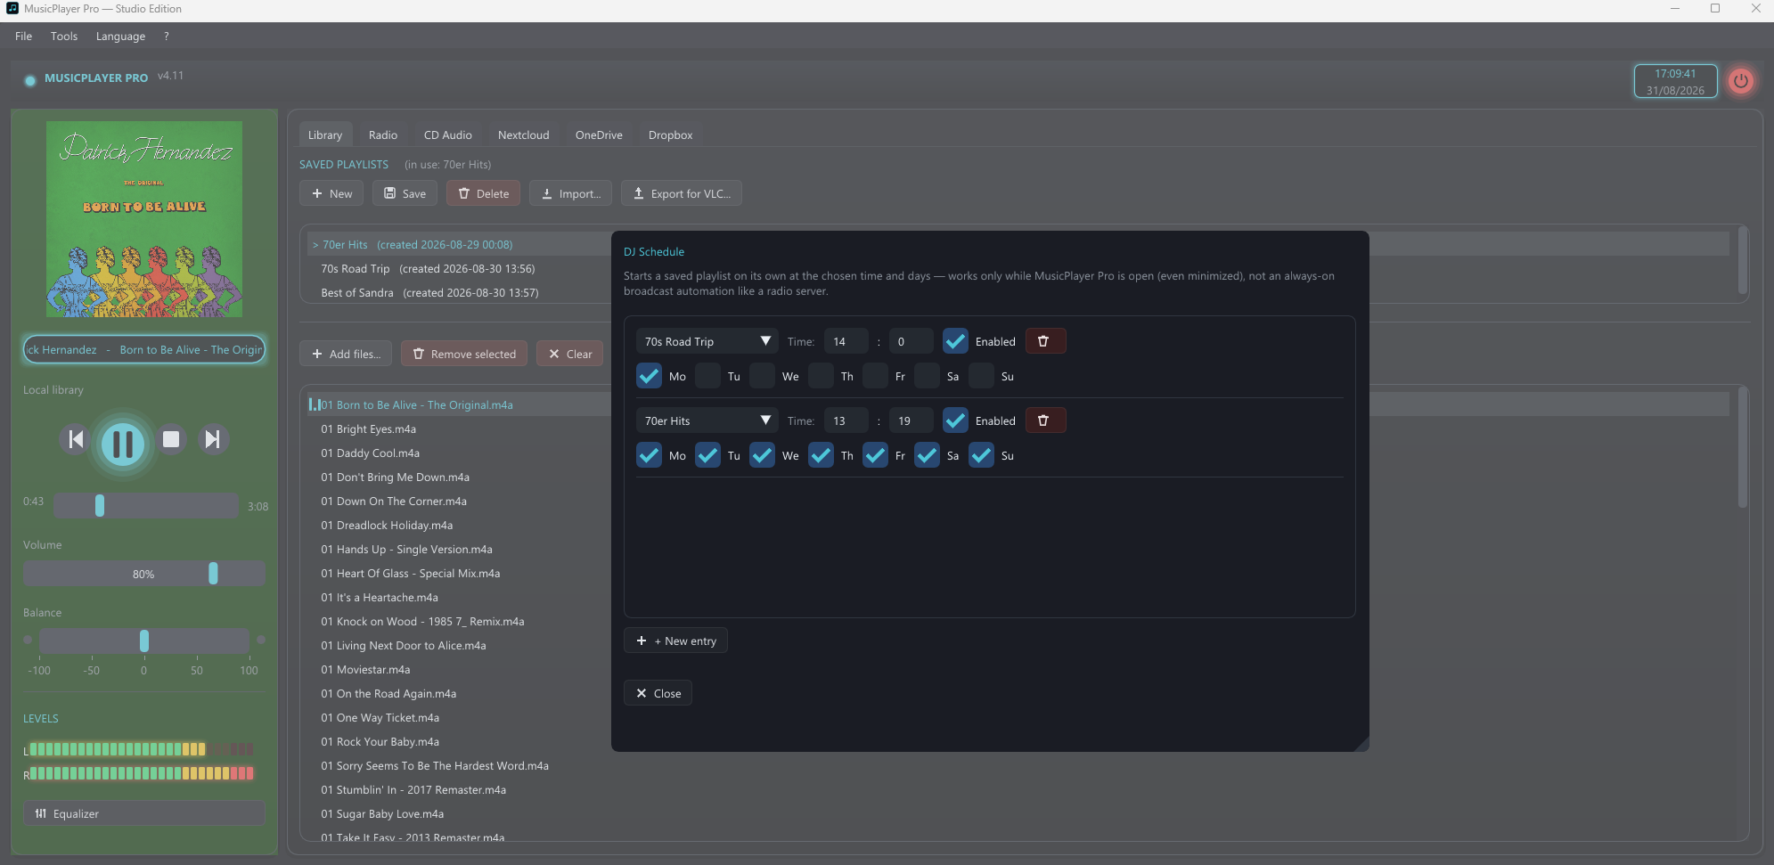
Task: Edit the minute field showing 19
Action: [911, 420]
